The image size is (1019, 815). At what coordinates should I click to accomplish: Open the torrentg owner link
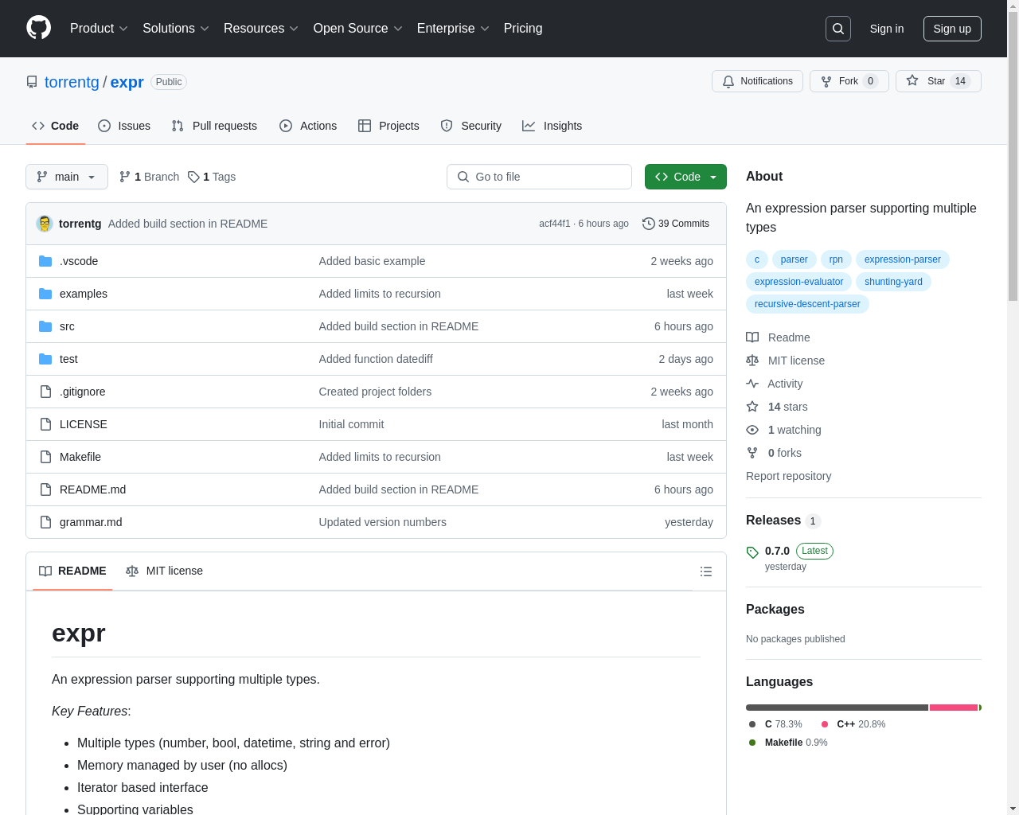tap(72, 82)
